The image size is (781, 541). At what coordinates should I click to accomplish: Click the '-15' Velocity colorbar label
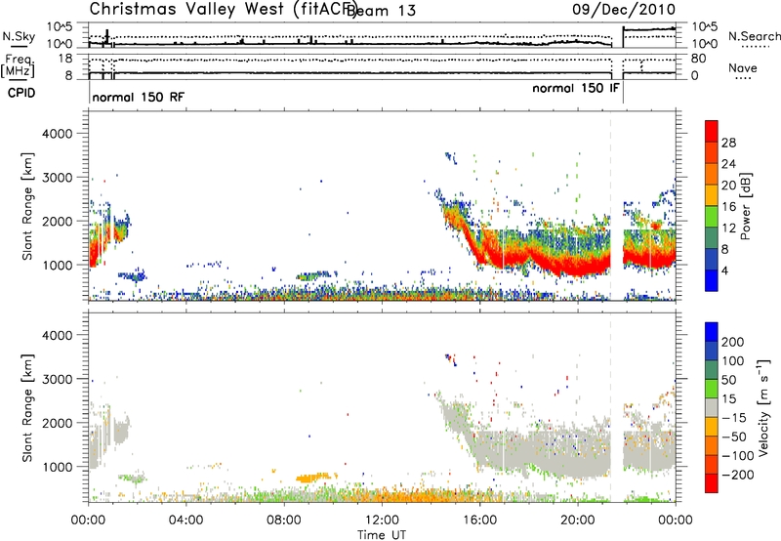[734, 417]
